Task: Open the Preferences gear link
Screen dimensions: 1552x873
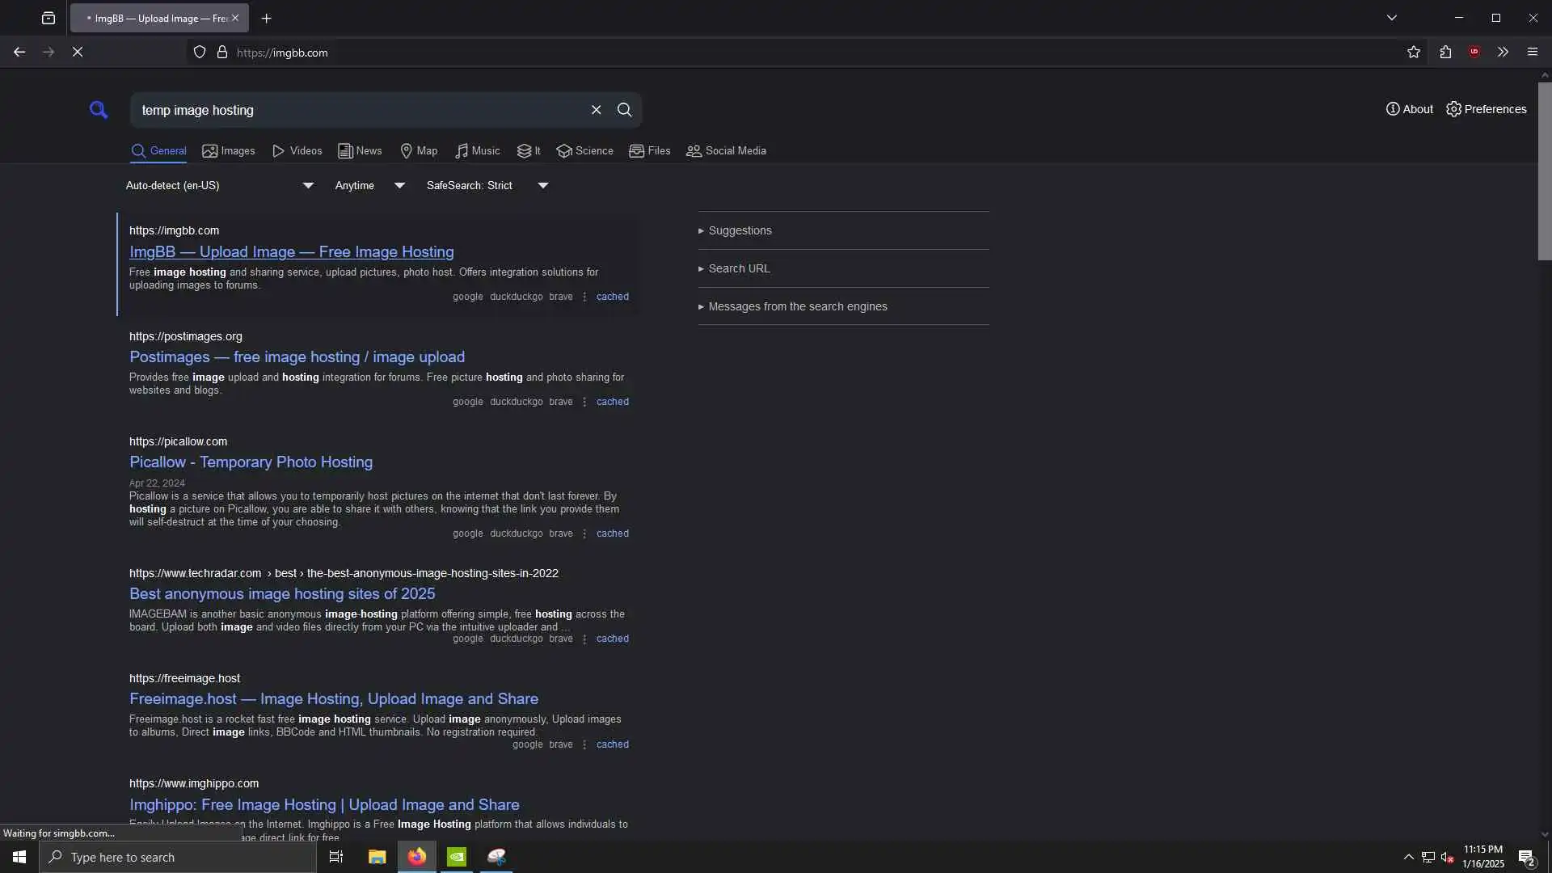Action: point(1486,109)
